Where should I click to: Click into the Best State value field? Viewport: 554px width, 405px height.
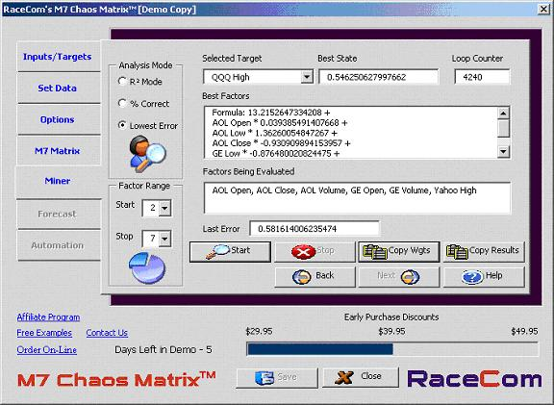pyautogui.click(x=378, y=77)
